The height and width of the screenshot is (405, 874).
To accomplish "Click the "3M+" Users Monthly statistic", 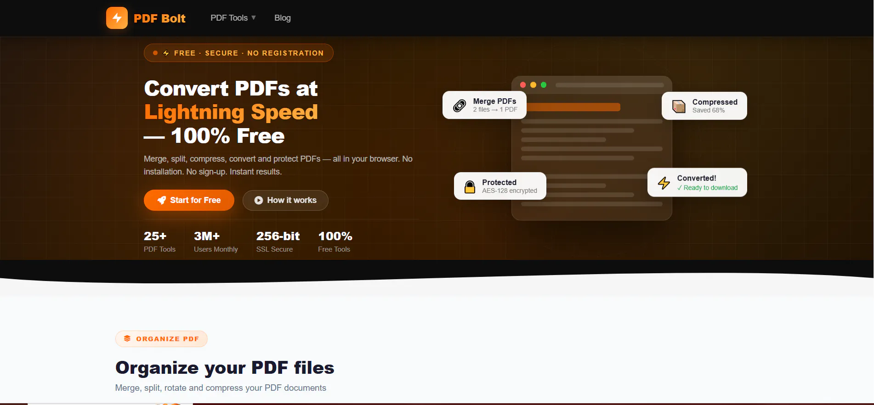I will [x=207, y=236].
